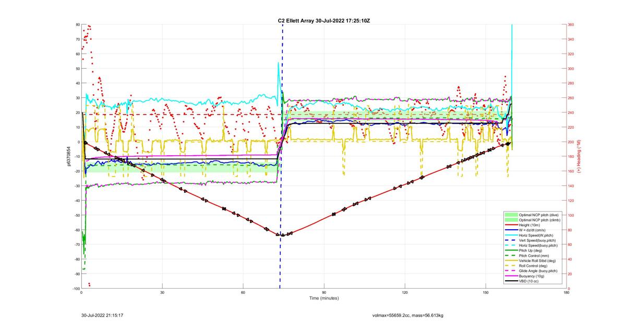Select legend entry "VBD (10 cc)"
Image resolution: width=626 pixels, height=324 pixels.
pyautogui.click(x=528, y=281)
